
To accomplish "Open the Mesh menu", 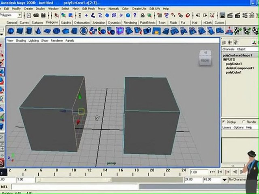I will [x=76, y=9].
